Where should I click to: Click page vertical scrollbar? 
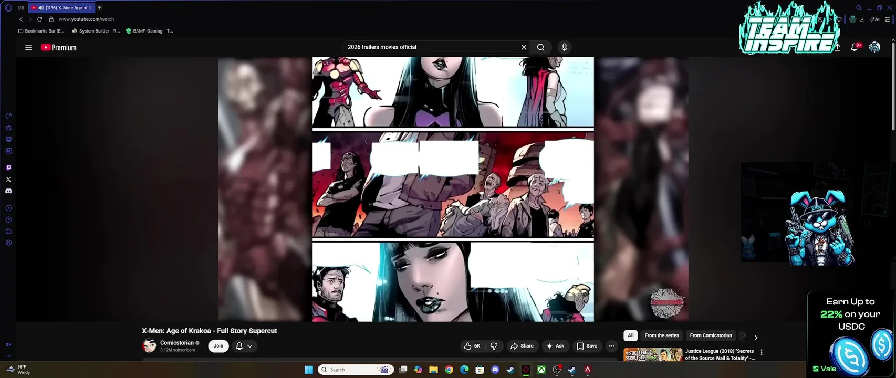pos(893,87)
